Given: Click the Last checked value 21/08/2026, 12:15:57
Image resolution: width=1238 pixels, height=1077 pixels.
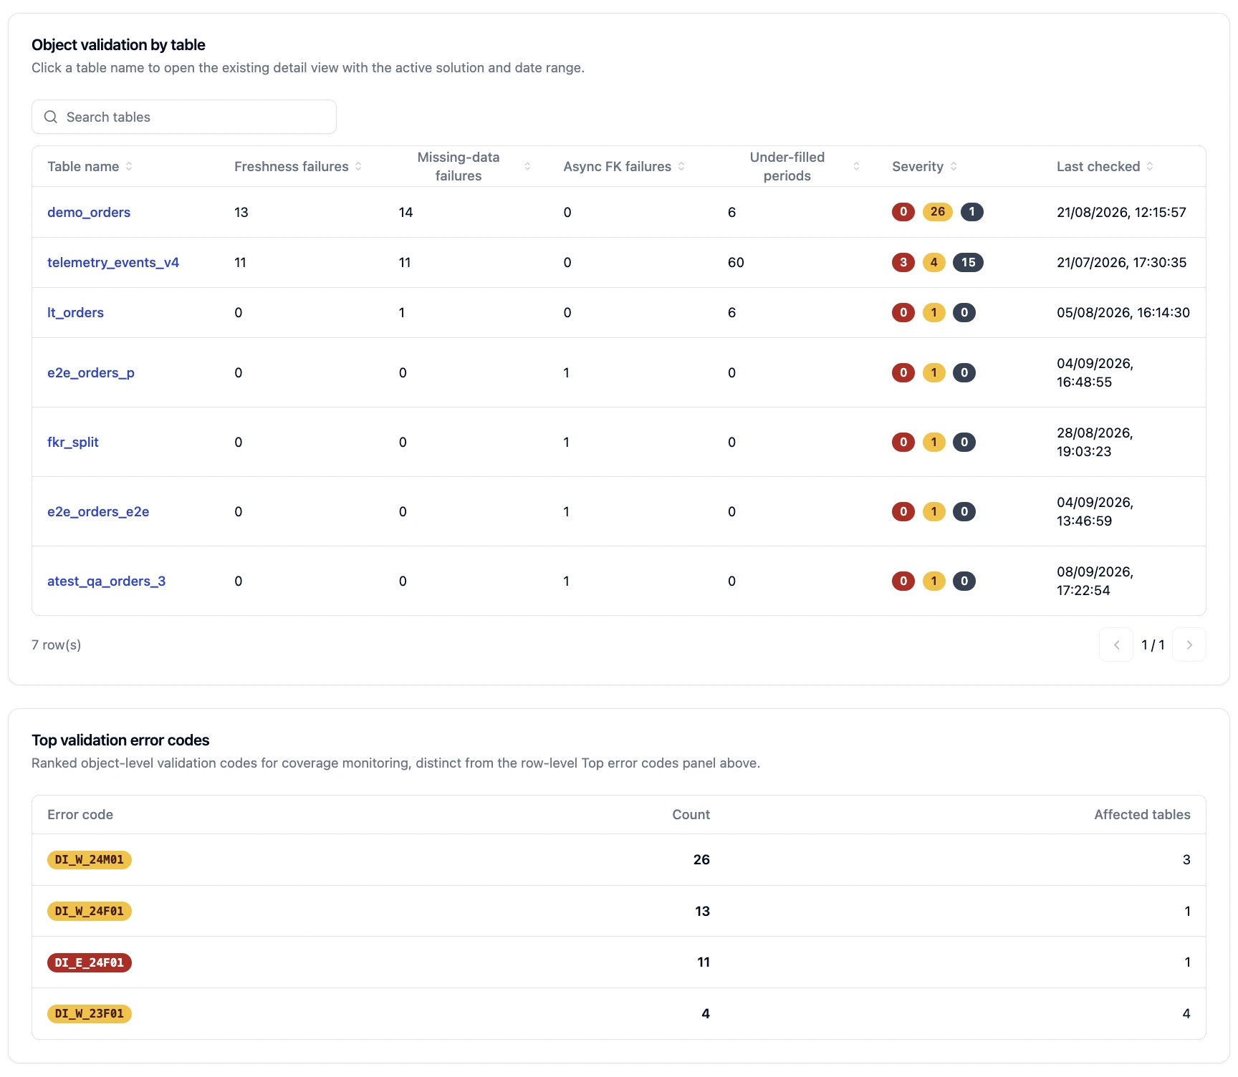Looking at the screenshot, I should coord(1121,212).
